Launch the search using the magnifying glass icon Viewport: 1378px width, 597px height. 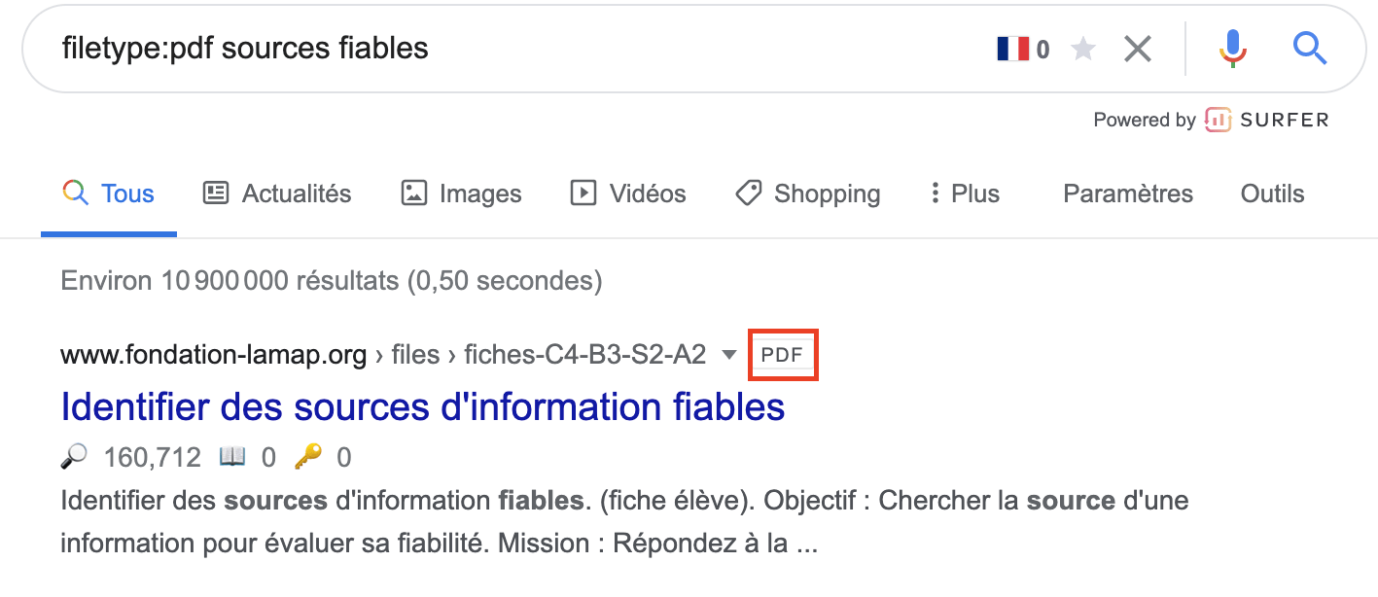coord(1309,48)
